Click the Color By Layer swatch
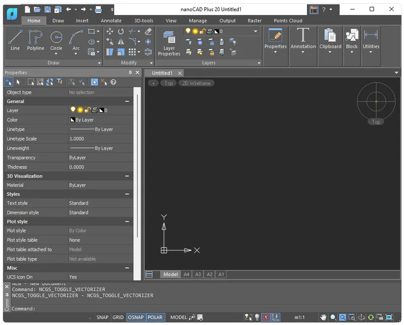The width and height of the screenshot is (404, 325). tap(72, 120)
